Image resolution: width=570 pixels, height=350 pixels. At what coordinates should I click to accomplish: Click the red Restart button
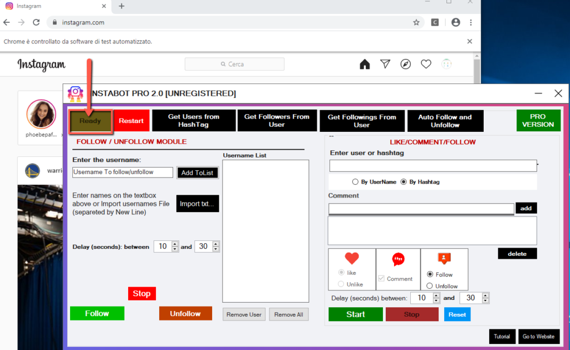[x=131, y=121]
